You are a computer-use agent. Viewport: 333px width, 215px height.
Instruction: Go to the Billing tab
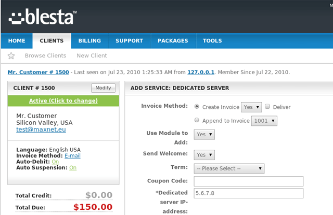pyautogui.click(x=89, y=41)
